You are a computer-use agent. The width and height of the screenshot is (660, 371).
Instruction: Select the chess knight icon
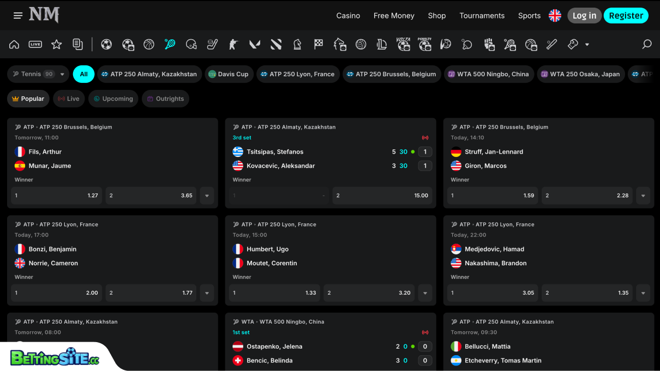click(297, 45)
